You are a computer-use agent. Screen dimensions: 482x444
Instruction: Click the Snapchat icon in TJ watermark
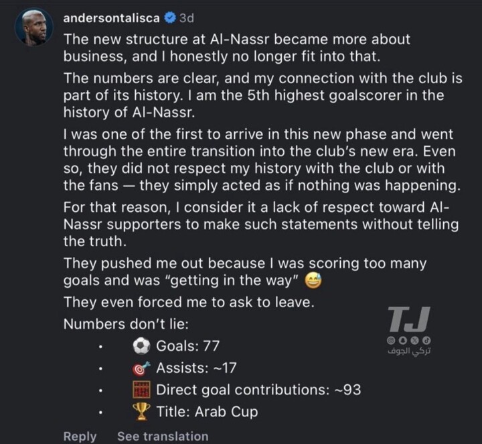click(x=404, y=341)
